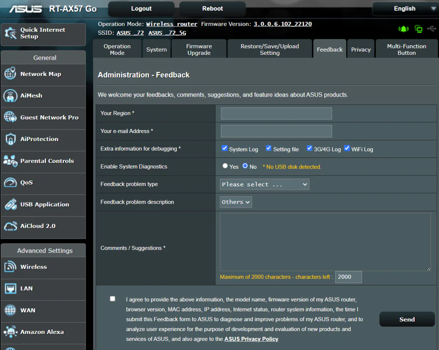The height and width of the screenshot is (350, 439).
Task: Click the Network Map globe icon
Action: (x=11, y=74)
